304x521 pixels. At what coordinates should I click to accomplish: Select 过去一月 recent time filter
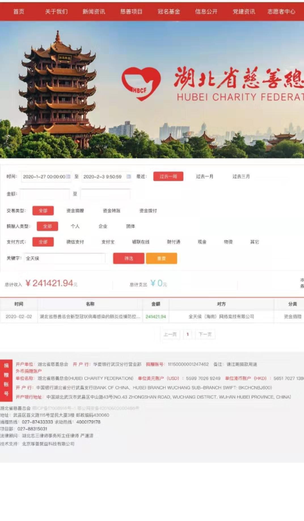204,176
